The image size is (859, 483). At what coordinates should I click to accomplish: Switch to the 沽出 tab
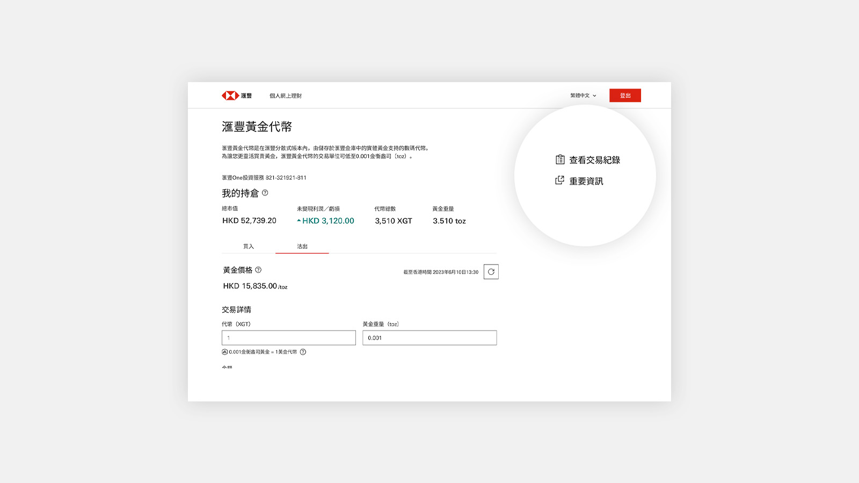302,246
